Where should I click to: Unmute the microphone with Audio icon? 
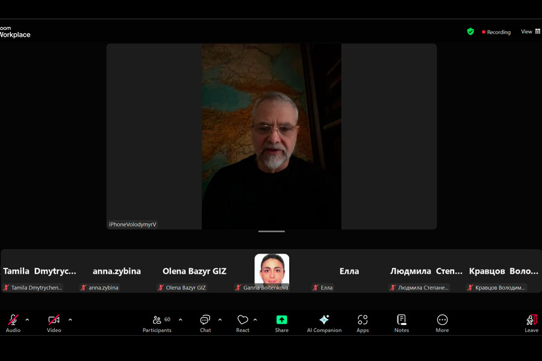[13, 320]
